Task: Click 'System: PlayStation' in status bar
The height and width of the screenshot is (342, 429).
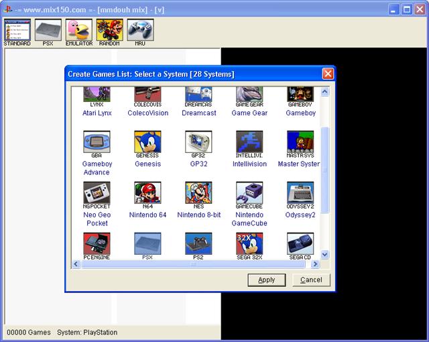Action: click(x=87, y=333)
